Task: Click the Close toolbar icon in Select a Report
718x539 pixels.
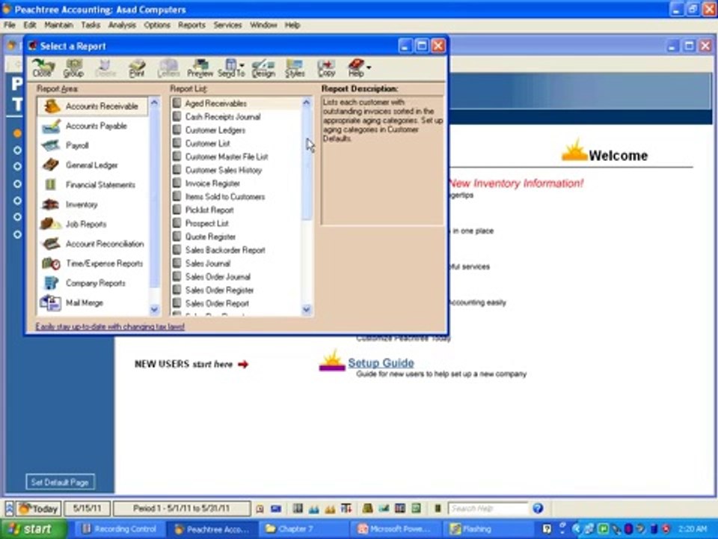Action: click(x=43, y=68)
